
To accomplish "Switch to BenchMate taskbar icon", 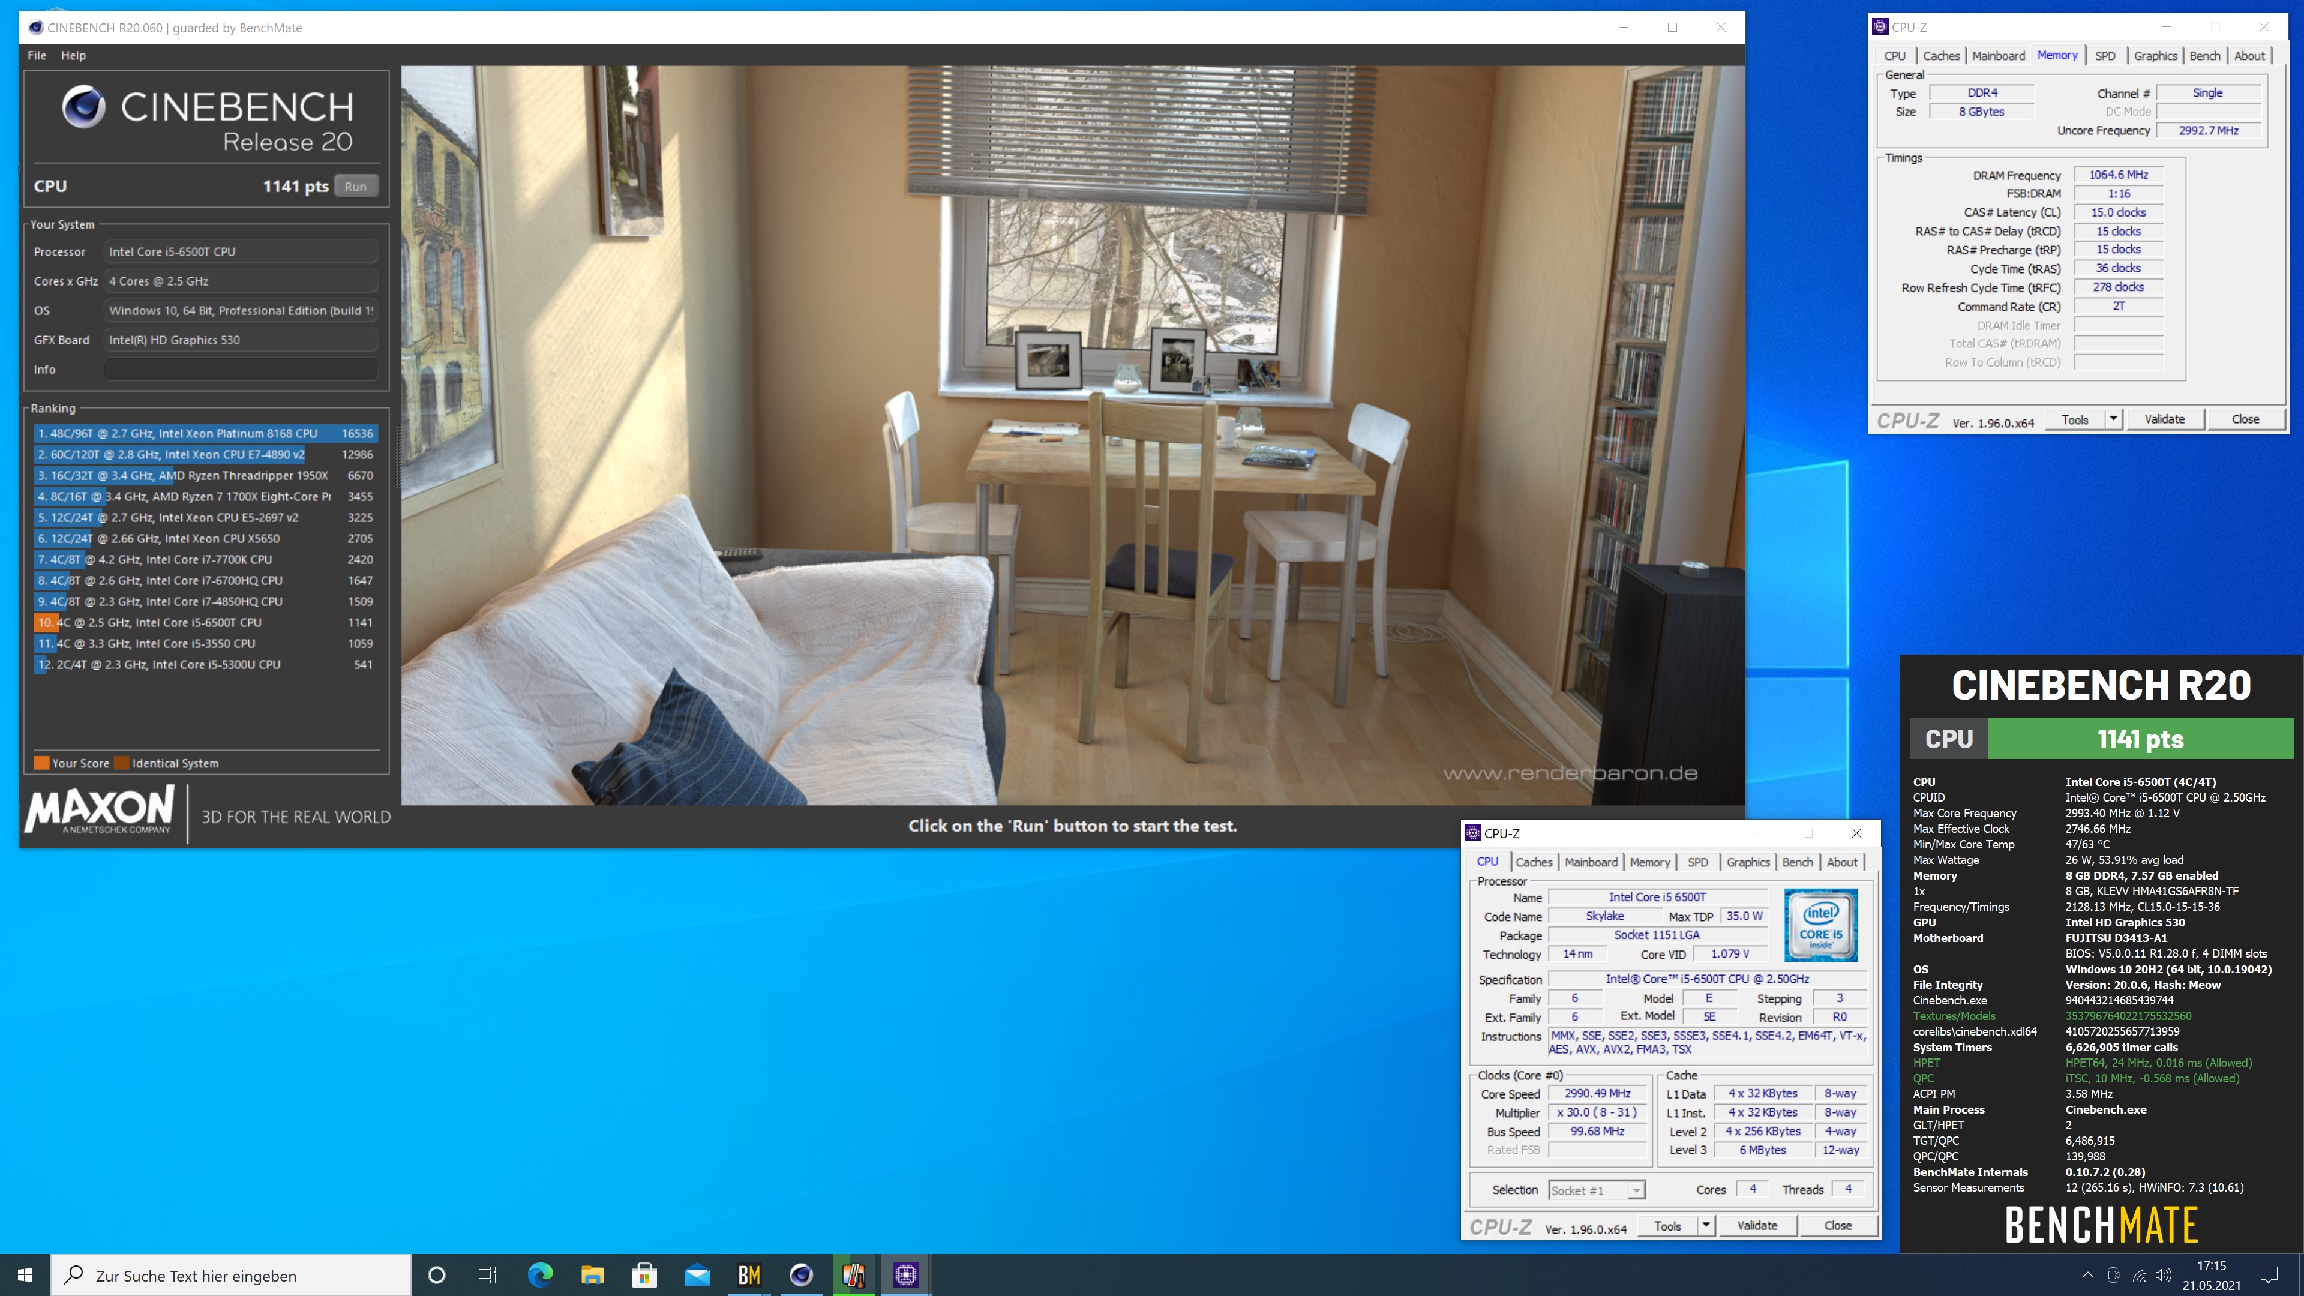I will point(749,1274).
